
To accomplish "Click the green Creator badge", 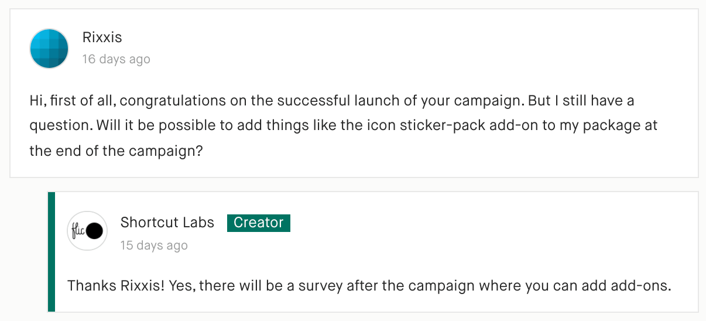I will (x=259, y=223).
